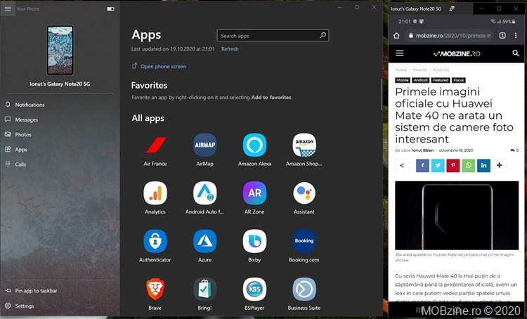This screenshot has height=319, width=527.
Task: Click the phone thumbnail image in sidebar
Action: click(x=60, y=50)
